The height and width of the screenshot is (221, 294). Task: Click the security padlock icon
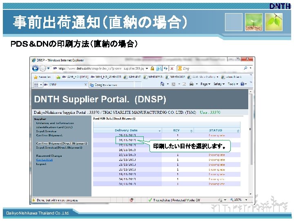pyautogui.click(x=152, y=68)
